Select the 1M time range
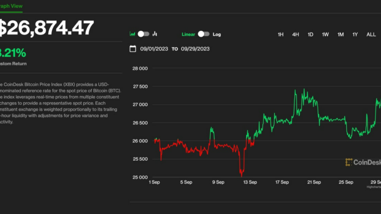Viewport: 381px width, 214px height. tap(341, 34)
